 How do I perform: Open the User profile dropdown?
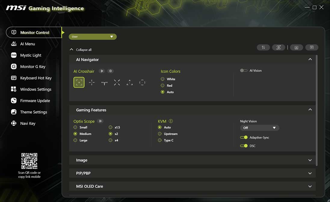(x=93, y=37)
